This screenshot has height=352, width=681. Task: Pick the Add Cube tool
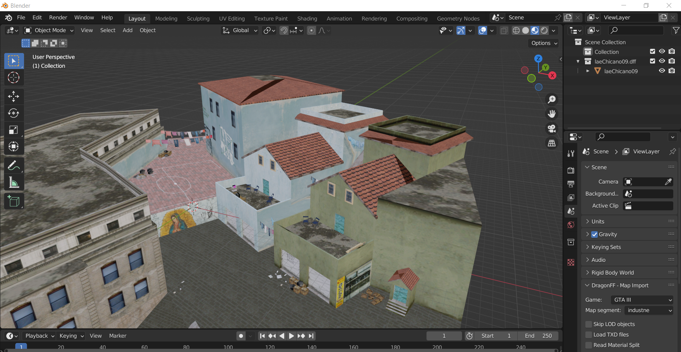tap(14, 201)
